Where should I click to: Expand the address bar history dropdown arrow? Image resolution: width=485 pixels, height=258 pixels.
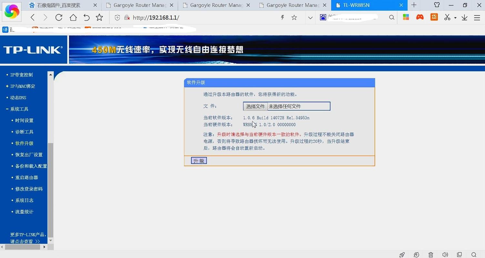click(310, 18)
